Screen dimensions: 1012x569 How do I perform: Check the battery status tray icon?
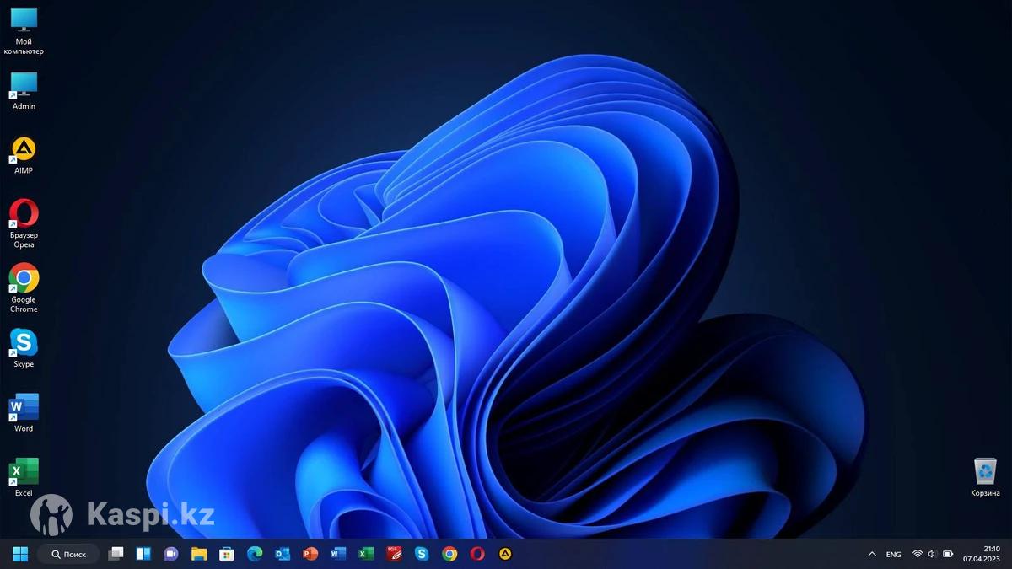[947, 554]
